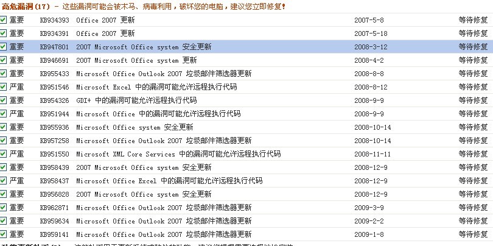Click 严重 severity label of KB951546
This screenshot has height=246, width=493.
16,87
